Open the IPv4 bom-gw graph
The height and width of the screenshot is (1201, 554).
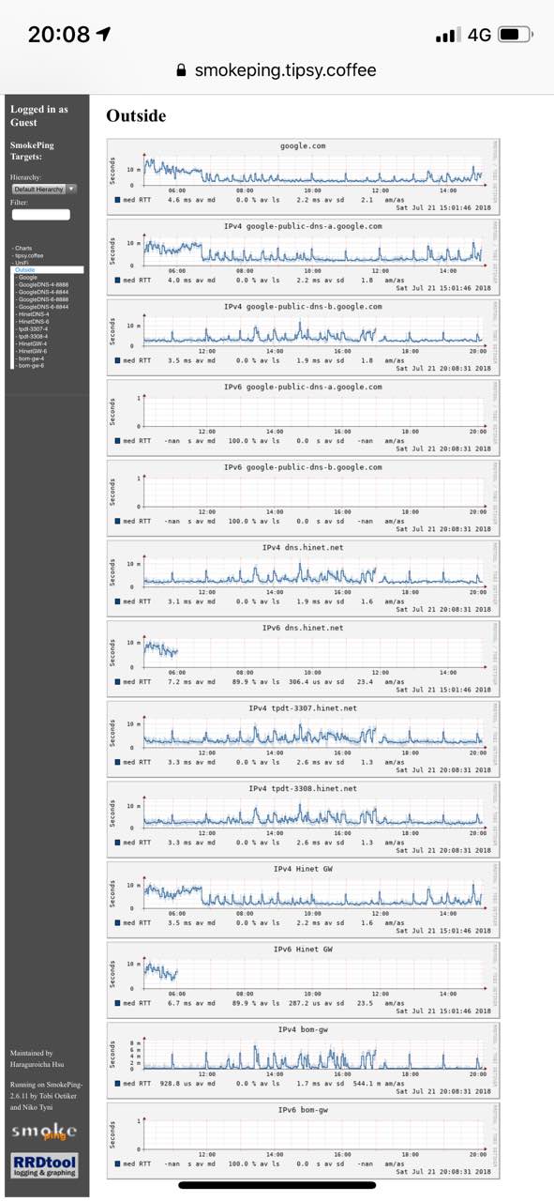click(x=304, y=1060)
